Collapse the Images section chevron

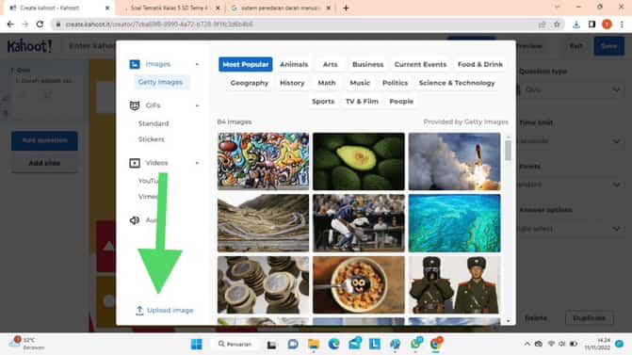coord(197,64)
